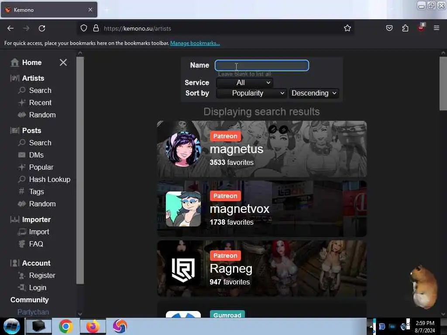Click the Importer section icon
447x335 pixels.
click(14, 220)
